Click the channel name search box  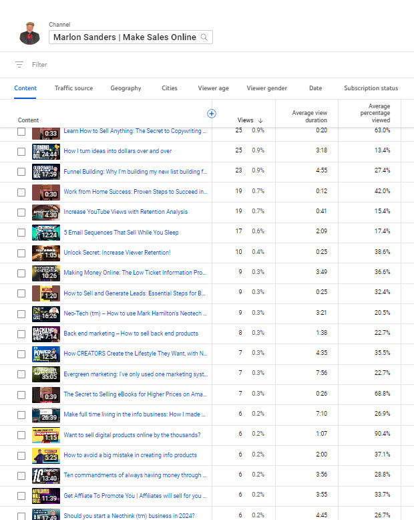(130, 37)
